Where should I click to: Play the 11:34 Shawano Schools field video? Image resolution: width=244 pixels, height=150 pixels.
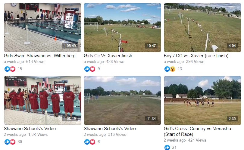(123, 100)
